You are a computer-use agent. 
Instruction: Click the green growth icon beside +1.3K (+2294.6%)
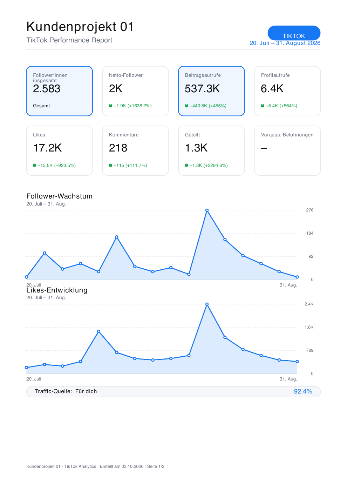click(186, 165)
